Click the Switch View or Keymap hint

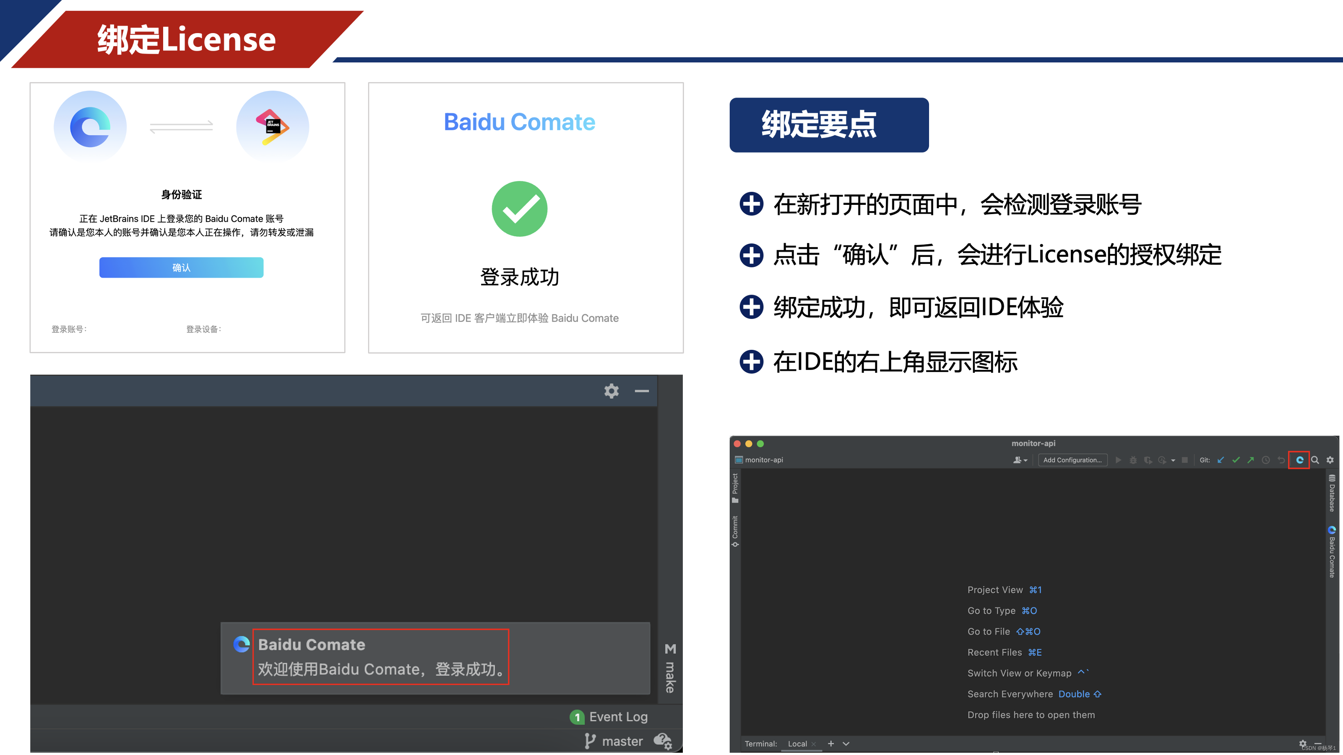1028,673
